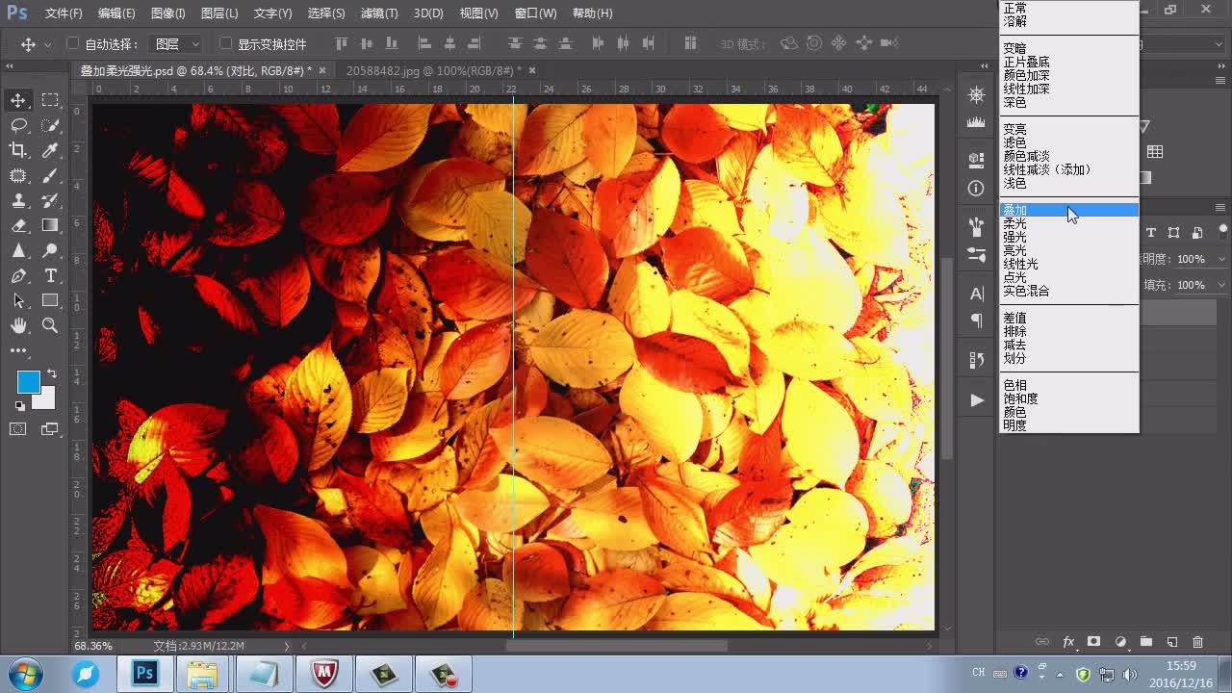1232x693 pixels.
Task: Expand the status bar info arrow
Action: coord(286,646)
